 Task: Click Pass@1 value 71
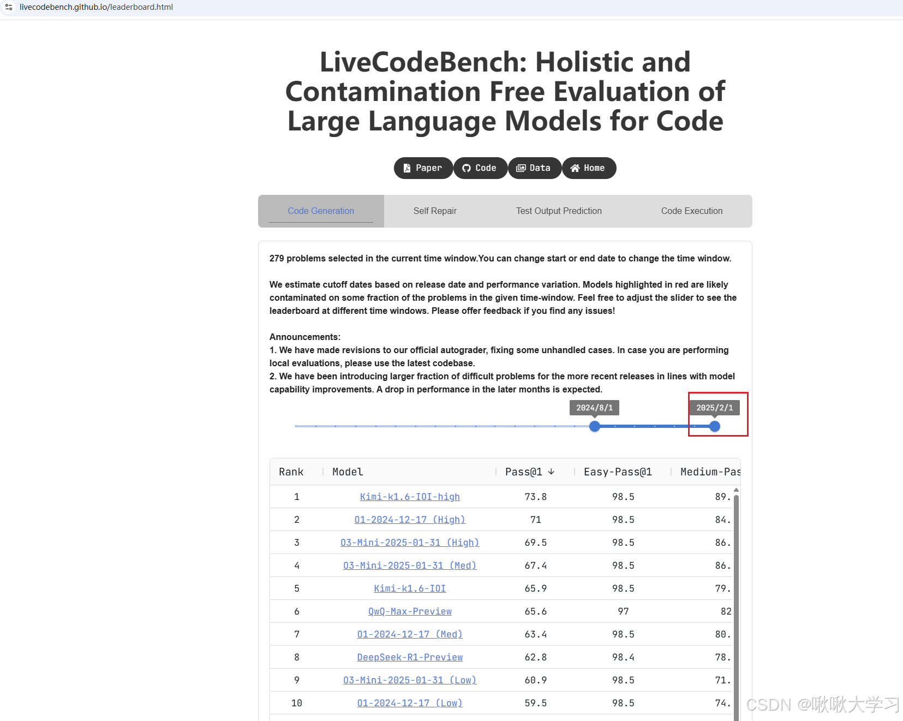(536, 520)
